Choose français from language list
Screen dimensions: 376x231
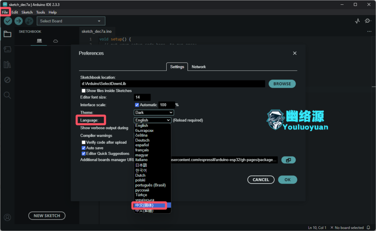(152, 150)
